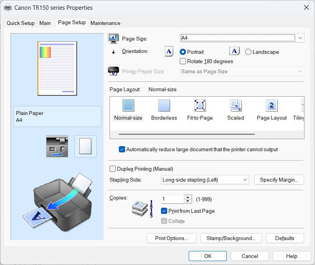
Task: Open the Maintenance tab
Action: 105,23
